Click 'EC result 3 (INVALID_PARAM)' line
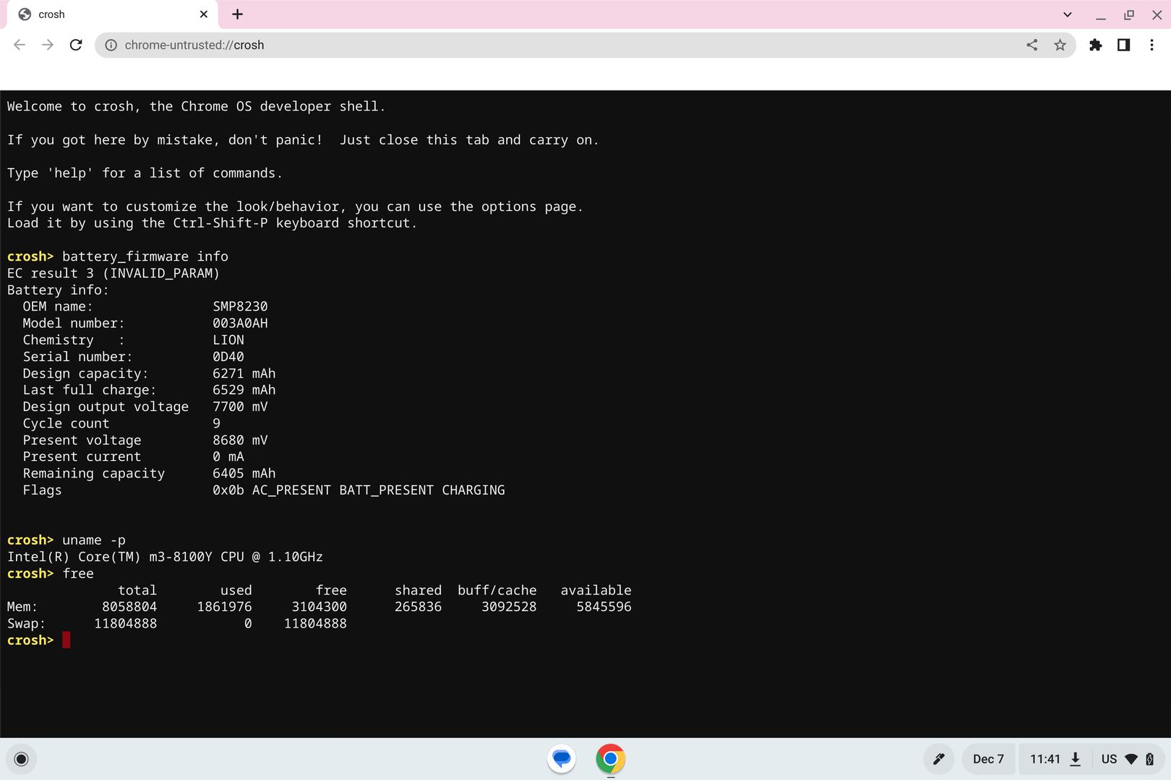Image resolution: width=1171 pixels, height=780 pixels. point(113,273)
